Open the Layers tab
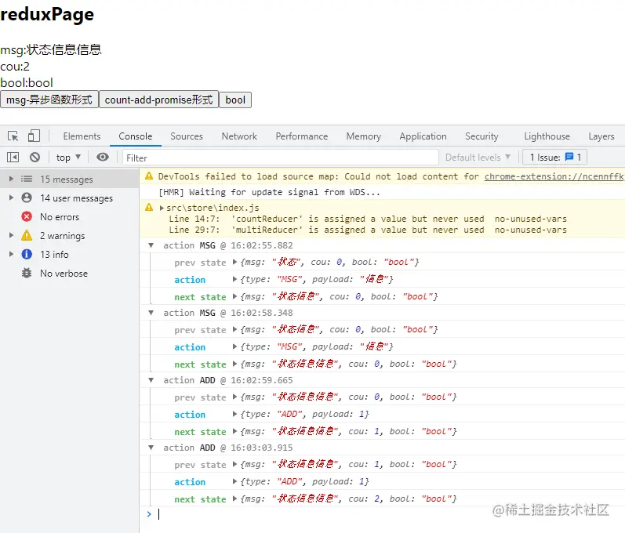The width and height of the screenshot is (625, 533). [x=601, y=136]
